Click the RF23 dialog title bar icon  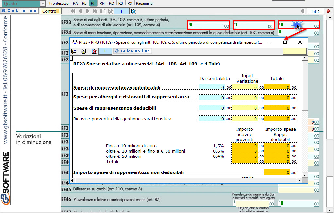click(x=75, y=42)
